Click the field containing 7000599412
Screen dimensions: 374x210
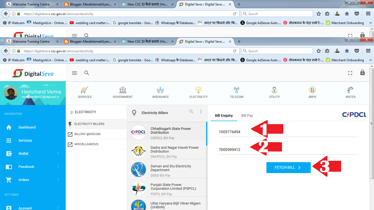click(x=288, y=150)
